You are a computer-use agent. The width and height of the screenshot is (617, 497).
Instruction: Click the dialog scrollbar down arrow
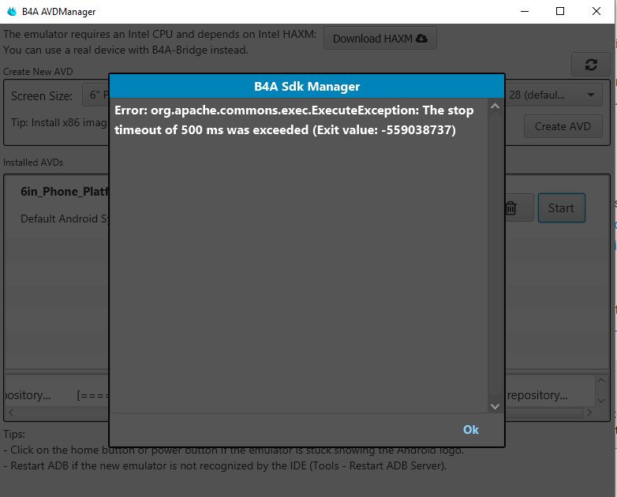(x=495, y=406)
